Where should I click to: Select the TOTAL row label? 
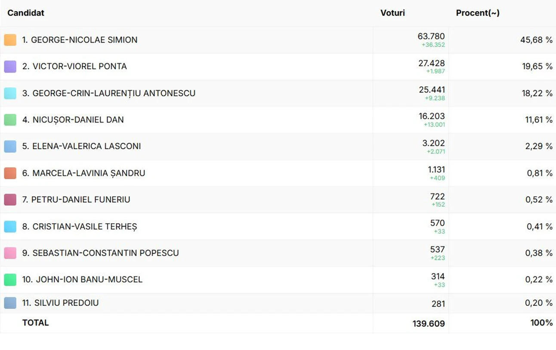(x=35, y=323)
